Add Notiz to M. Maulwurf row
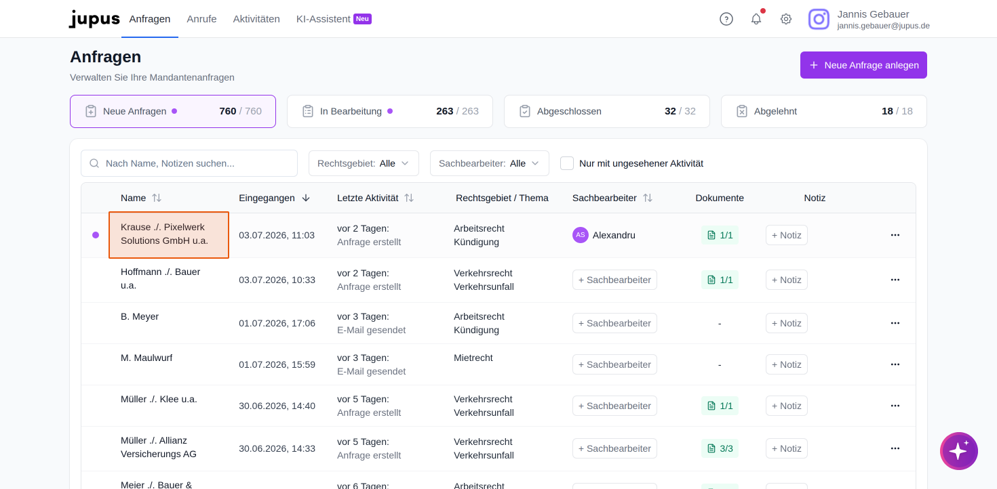997x489 pixels. 787,364
